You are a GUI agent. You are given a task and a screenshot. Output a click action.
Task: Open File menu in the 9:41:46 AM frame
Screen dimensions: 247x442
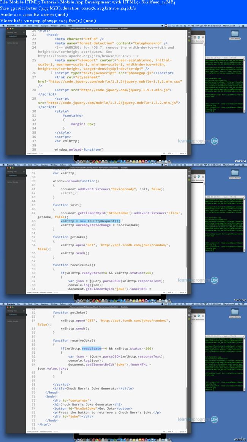point(19,25)
